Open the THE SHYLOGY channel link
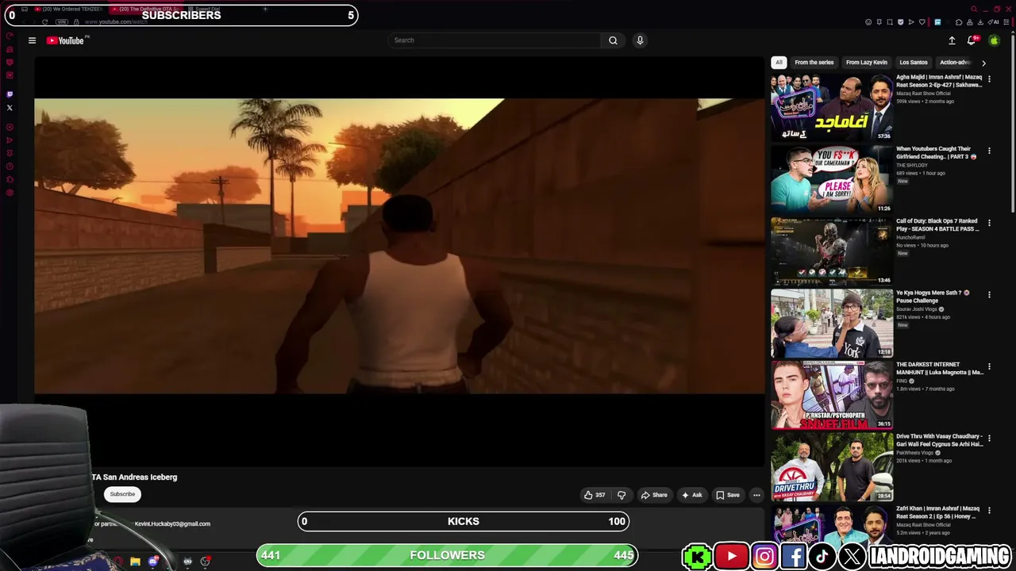1016x571 pixels. tap(911, 165)
